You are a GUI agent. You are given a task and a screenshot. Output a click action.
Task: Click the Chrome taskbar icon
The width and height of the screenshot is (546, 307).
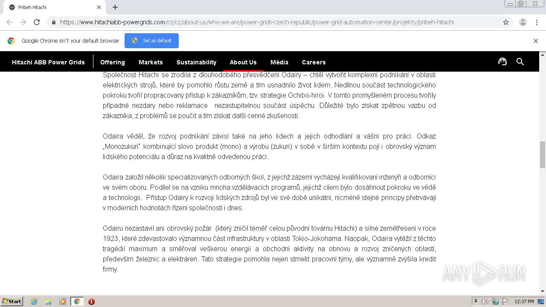click(x=77, y=301)
